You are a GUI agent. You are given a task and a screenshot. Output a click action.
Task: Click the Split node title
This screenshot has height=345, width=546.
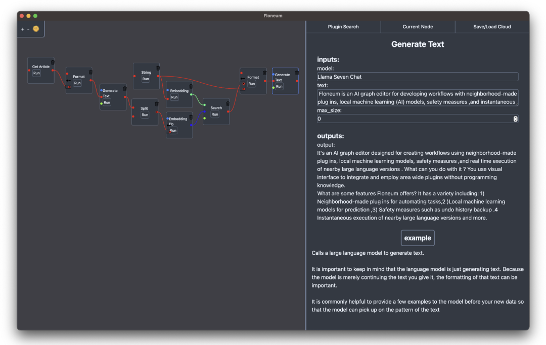click(144, 108)
